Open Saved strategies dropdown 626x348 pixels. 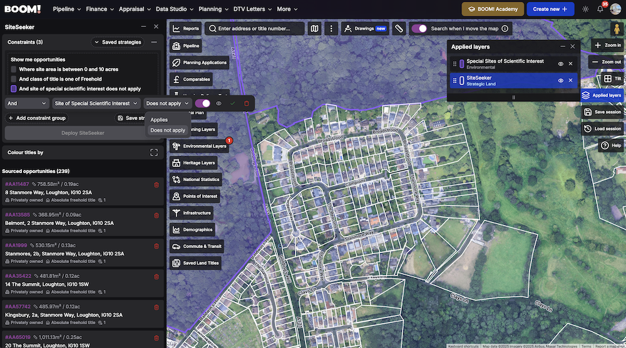click(118, 42)
